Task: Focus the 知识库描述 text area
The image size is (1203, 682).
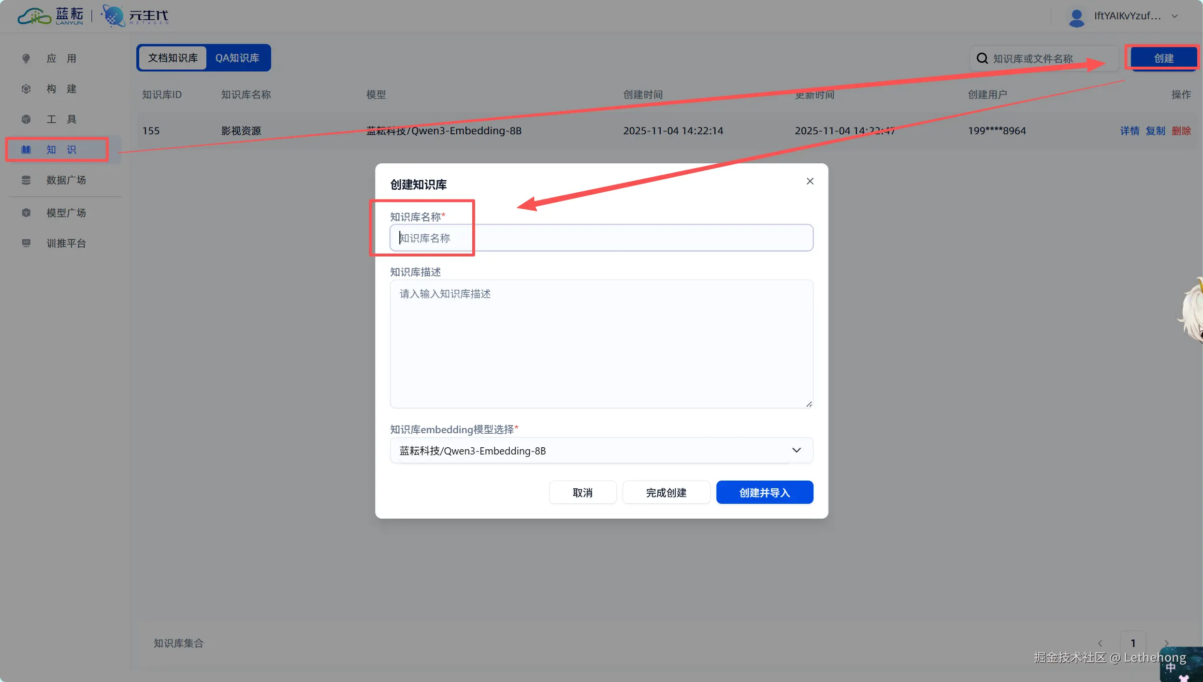Action: tap(601, 343)
